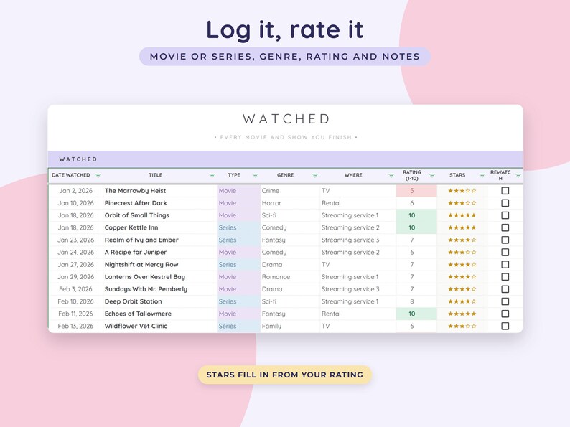Open the Type column filter
Screen dimensions: 570x427
[x=255, y=175]
